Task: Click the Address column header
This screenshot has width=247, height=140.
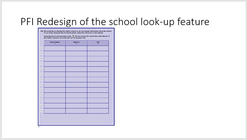Action: (x=76, y=43)
